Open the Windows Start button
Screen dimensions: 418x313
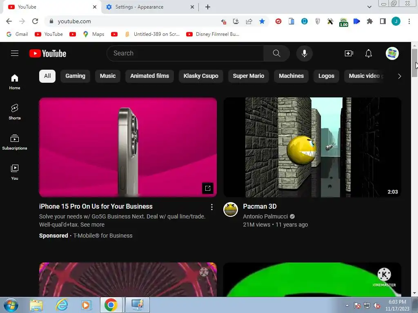11,305
